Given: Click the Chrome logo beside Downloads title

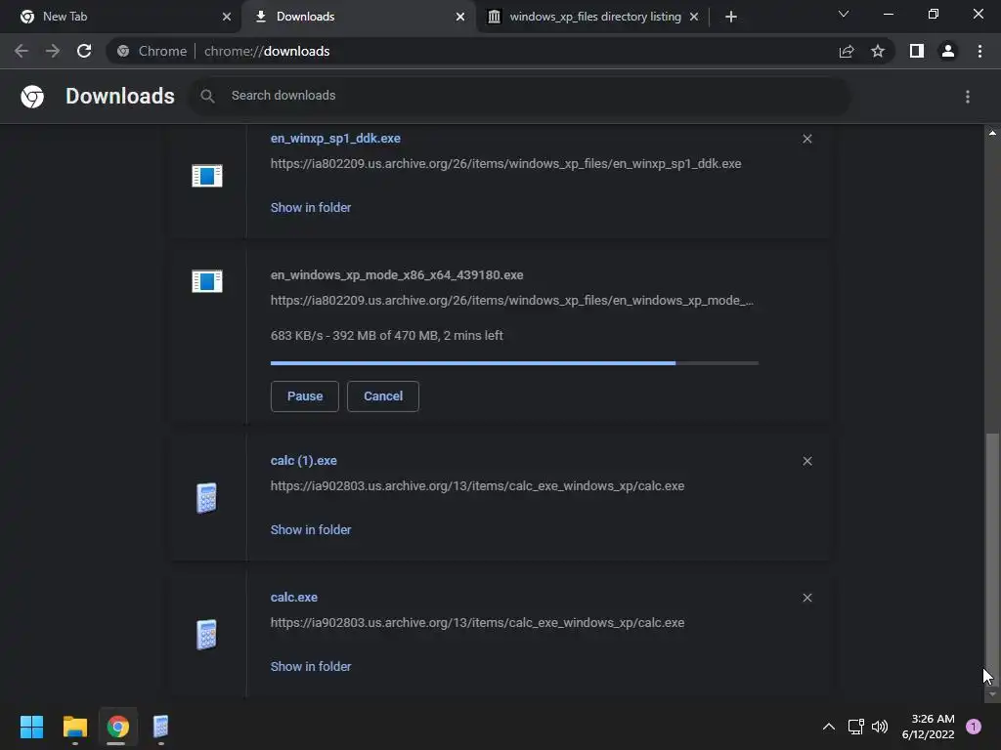Looking at the screenshot, I should click(32, 97).
